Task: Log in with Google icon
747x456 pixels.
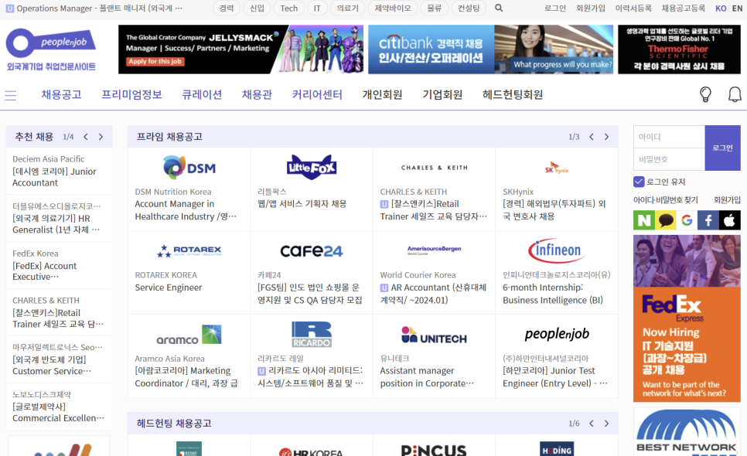Action: pos(687,220)
